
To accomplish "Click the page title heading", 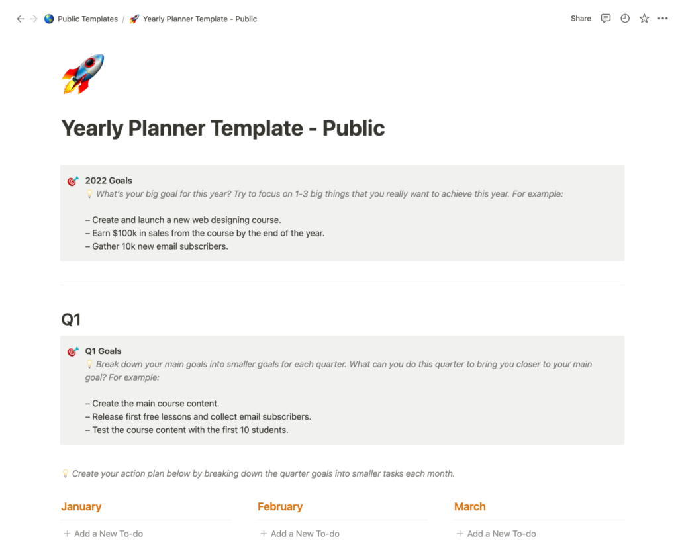I will coord(222,128).
